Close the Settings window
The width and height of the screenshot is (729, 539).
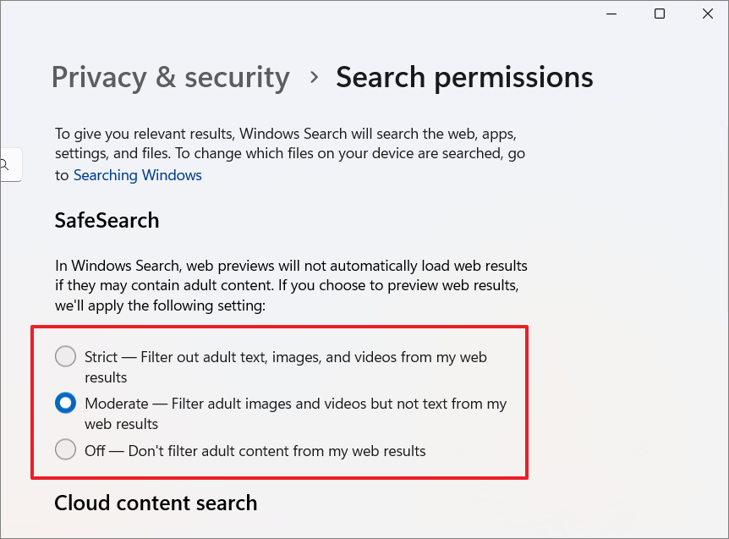pyautogui.click(x=707, y=14)
